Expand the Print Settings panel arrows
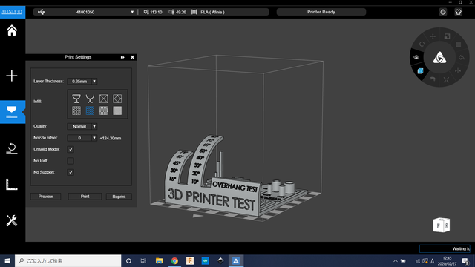The width and height of the screenshot is (475, 267). tap(122, 57)
